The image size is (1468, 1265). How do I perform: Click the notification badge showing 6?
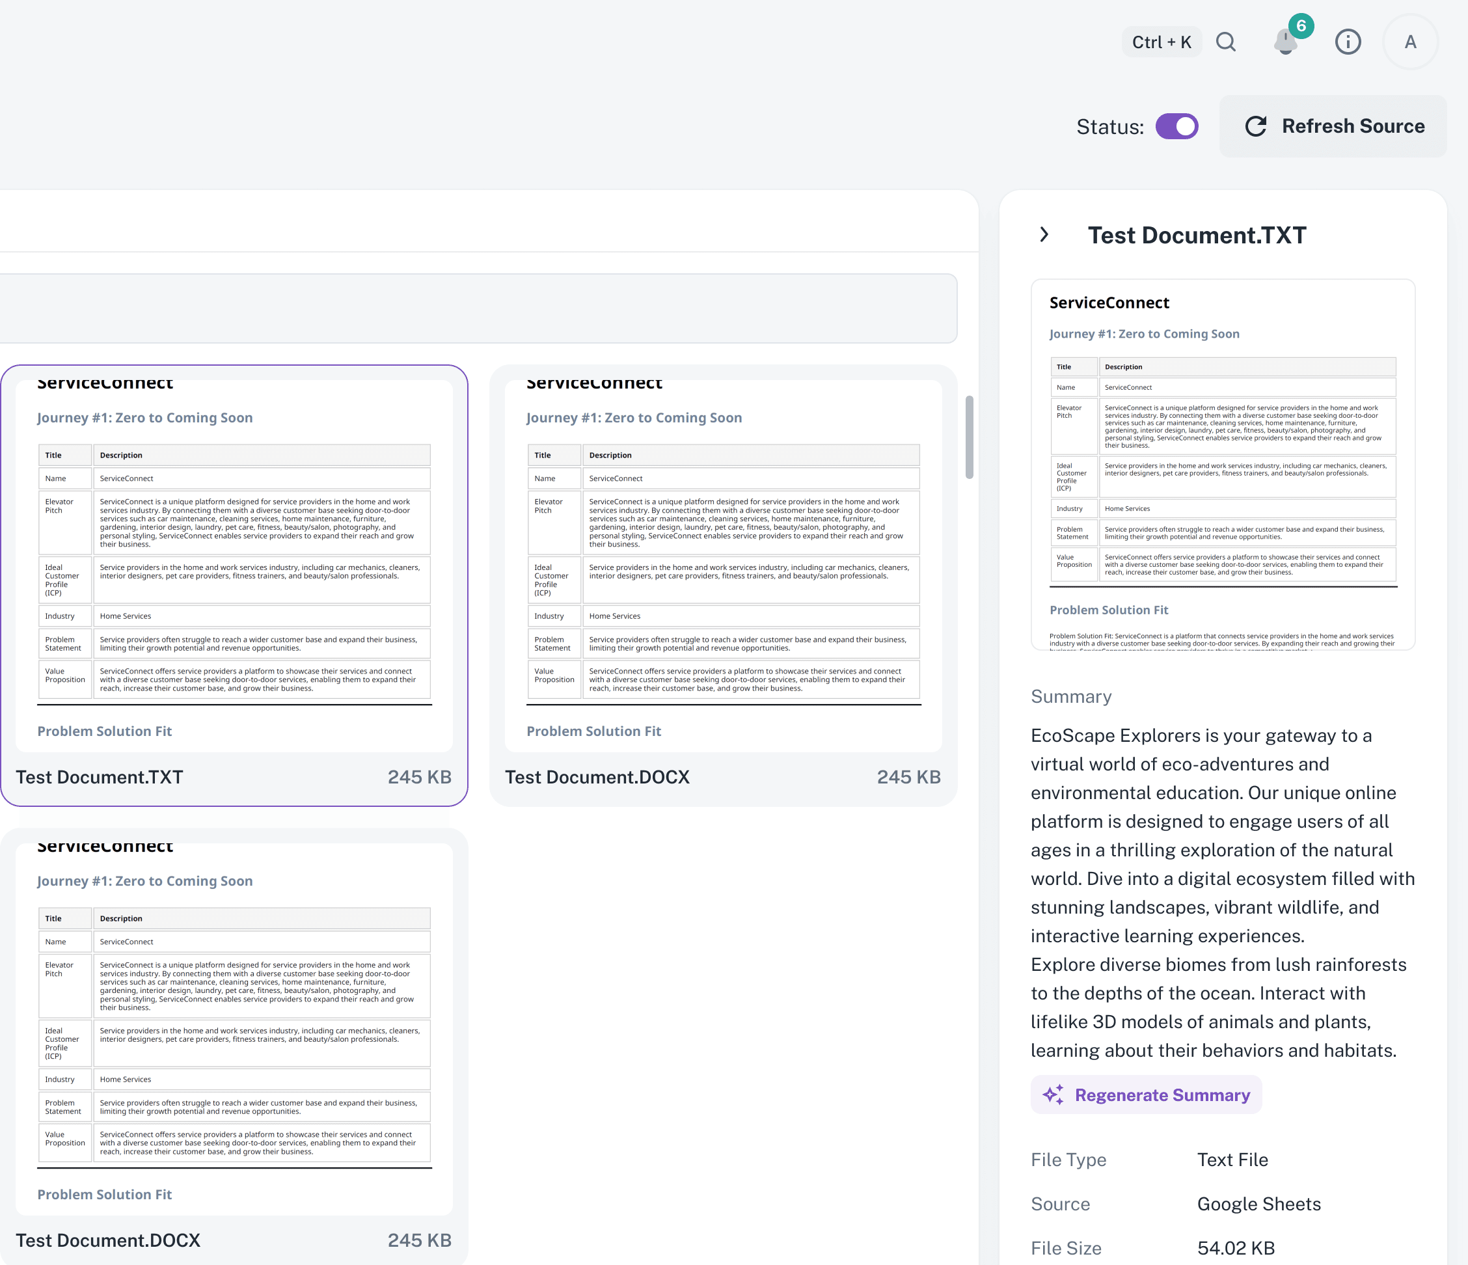(1301, 25)
